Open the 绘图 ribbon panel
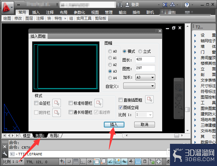The image size is (217, 166). pyautogui.click(x=7, y=18)
